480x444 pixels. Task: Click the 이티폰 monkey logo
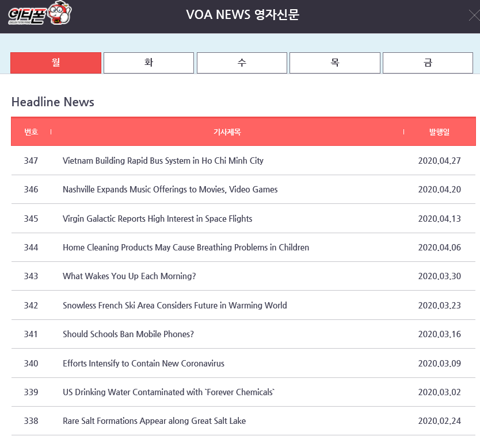[x=39, y=14]
